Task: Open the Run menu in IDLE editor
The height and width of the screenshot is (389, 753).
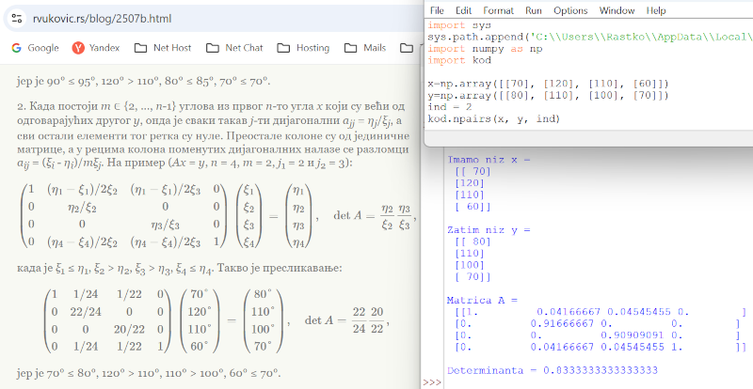Action: click(x=533, y=10)
